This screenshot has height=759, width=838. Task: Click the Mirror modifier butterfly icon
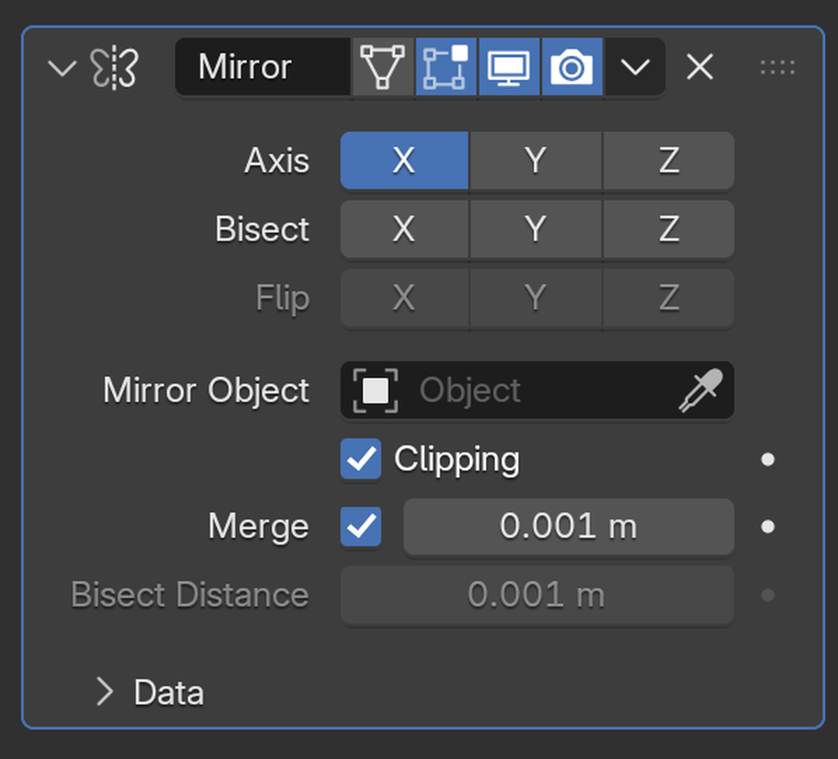tap(114, 68)
